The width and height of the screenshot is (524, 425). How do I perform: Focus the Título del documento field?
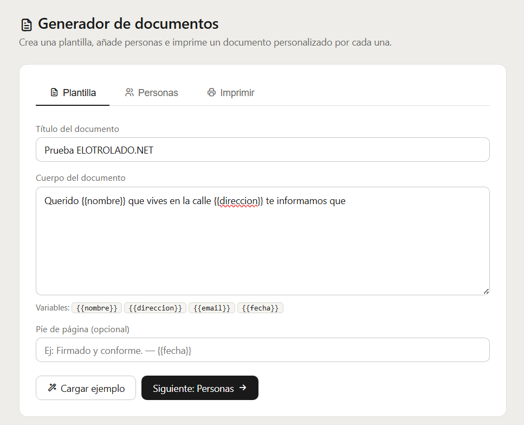(x=263, y=150)
